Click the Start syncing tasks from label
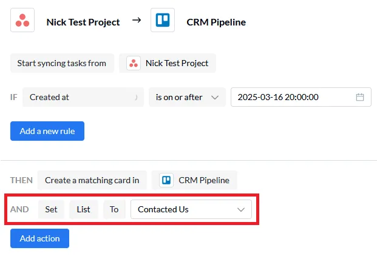The height and width of the screenshot is (259, 377). (x=62, y=63)
